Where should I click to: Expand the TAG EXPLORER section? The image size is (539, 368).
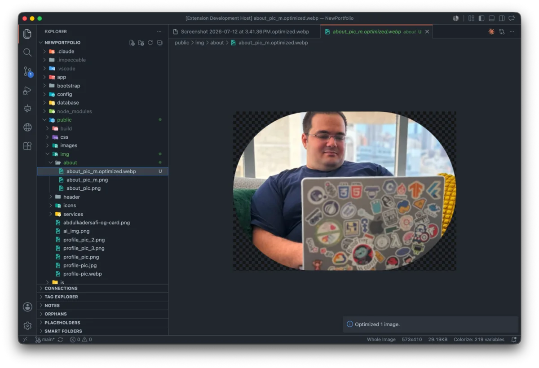102,297
